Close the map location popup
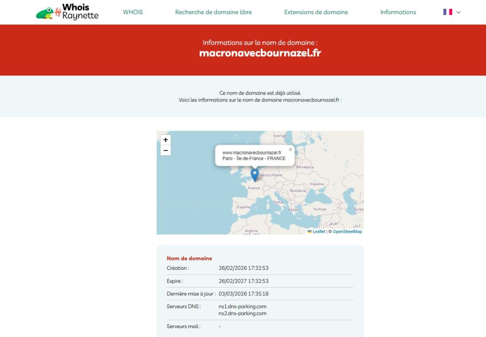Screen dimensions: 486x337 290,149
